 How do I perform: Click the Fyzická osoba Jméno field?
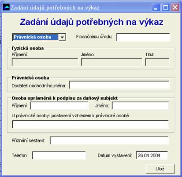112,62
